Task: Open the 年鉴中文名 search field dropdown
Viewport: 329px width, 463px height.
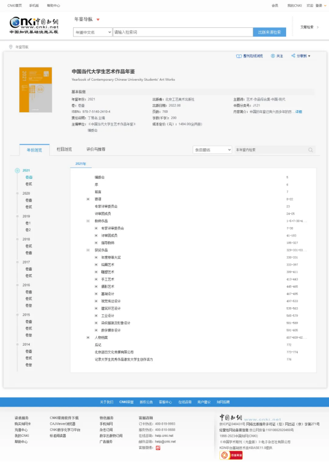Action: coord(93,32)
